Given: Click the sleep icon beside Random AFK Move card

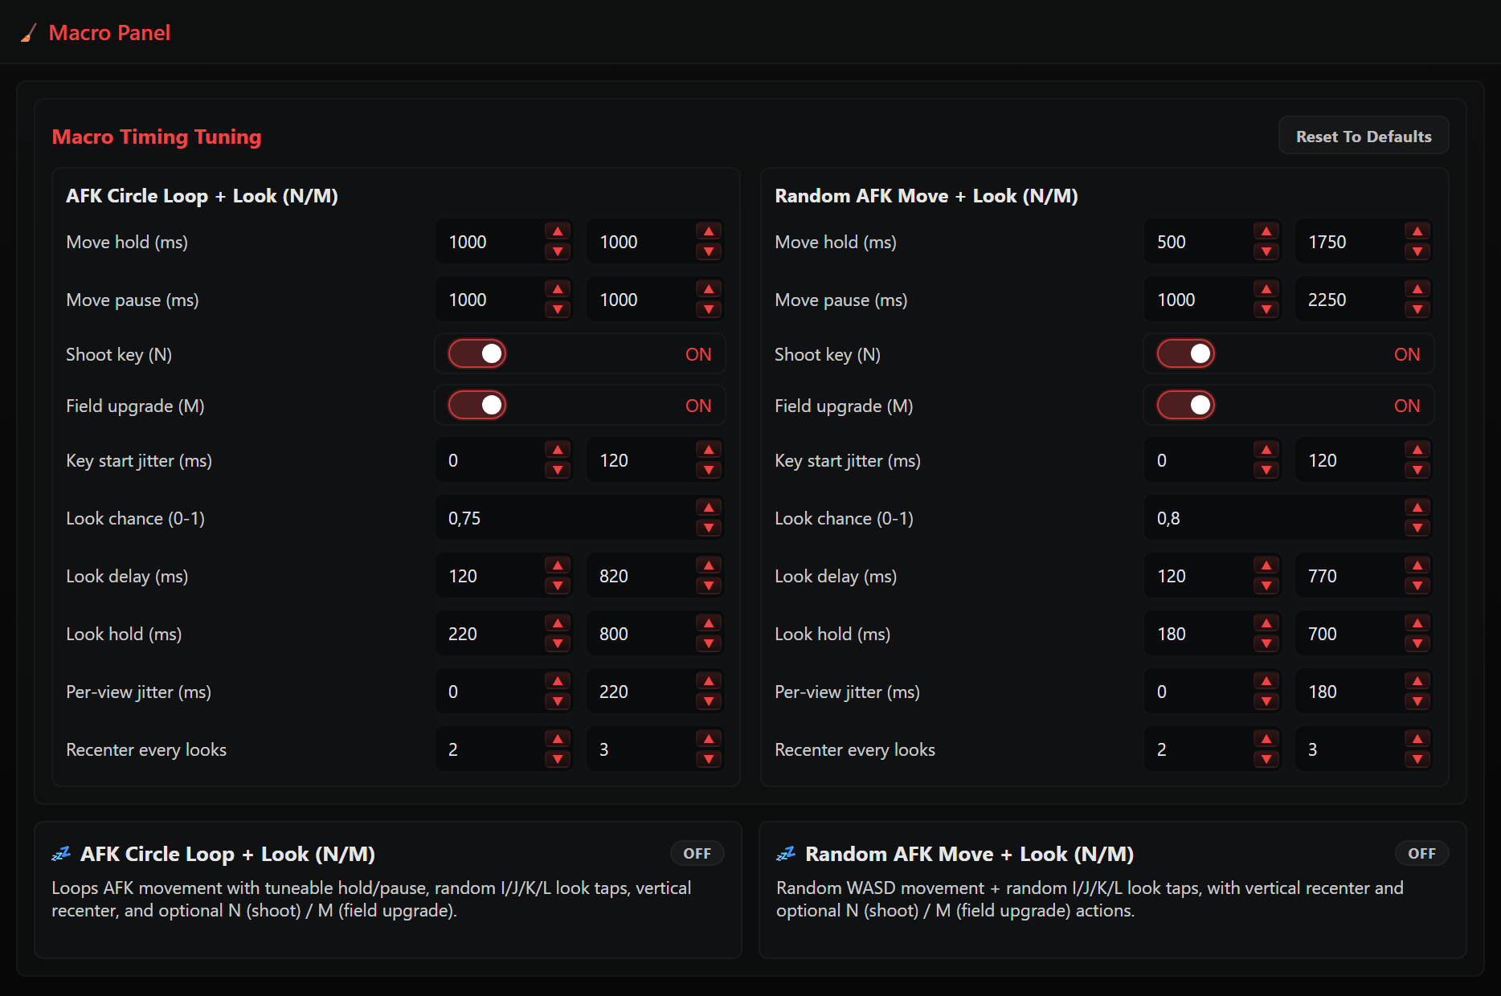Looking at the screenshot, I should click(x=786, y=854).
